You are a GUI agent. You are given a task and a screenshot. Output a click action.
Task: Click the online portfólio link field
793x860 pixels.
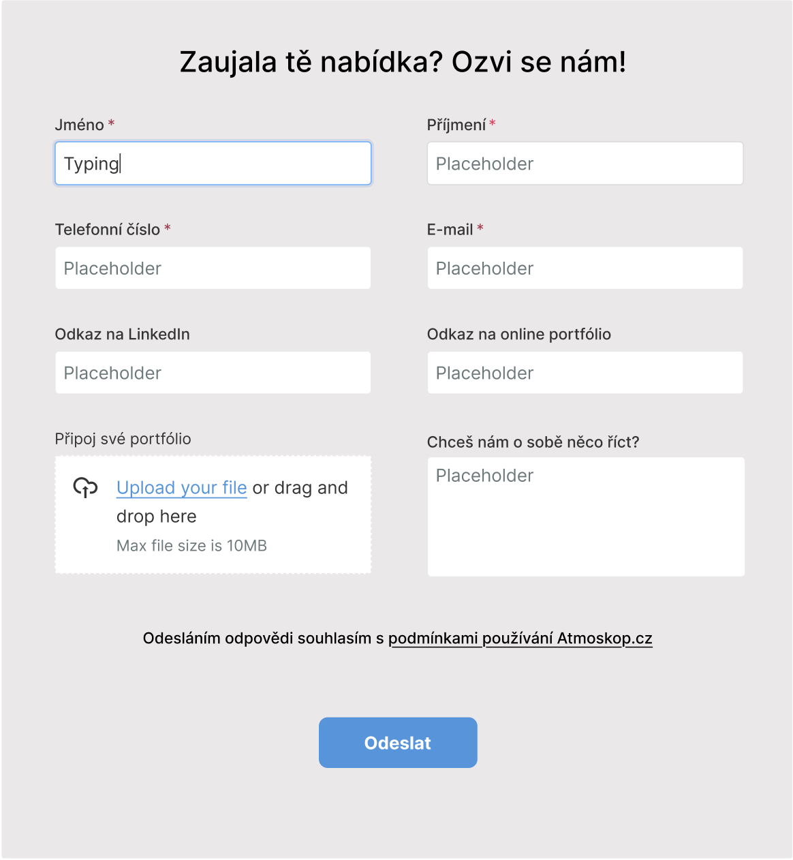pos(585,373)
